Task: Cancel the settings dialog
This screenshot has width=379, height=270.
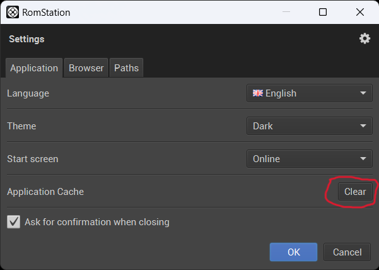Action: point(347,252)
